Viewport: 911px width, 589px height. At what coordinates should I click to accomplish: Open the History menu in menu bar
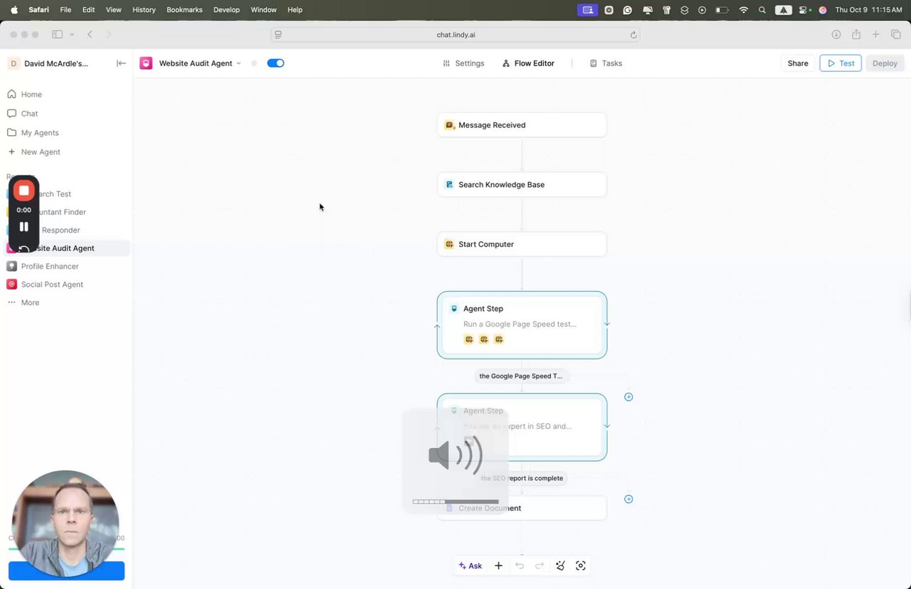144,10
